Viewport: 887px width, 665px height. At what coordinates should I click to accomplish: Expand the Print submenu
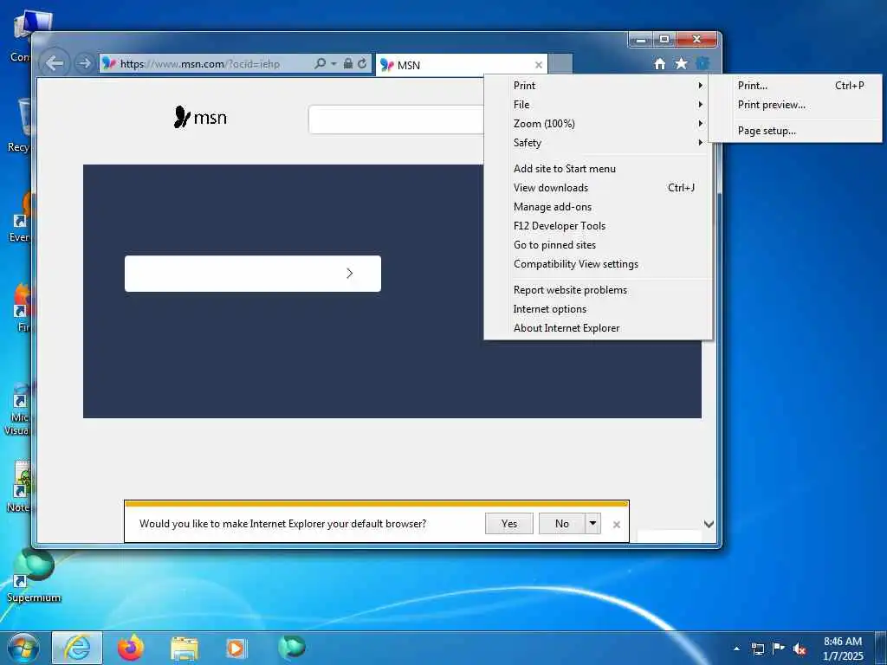[599, 86]
